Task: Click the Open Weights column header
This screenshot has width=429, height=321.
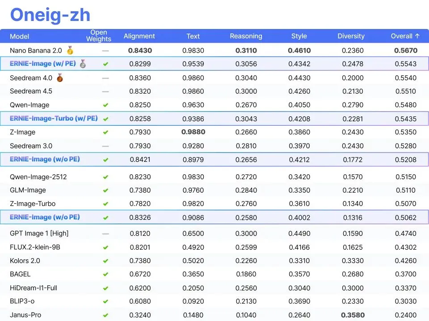Action: click(x=99, y=36)
